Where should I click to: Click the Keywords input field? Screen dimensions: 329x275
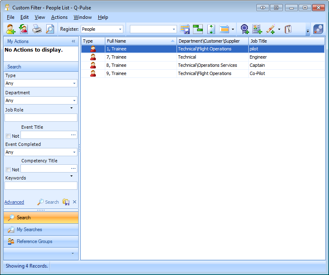tap(41, 186)
